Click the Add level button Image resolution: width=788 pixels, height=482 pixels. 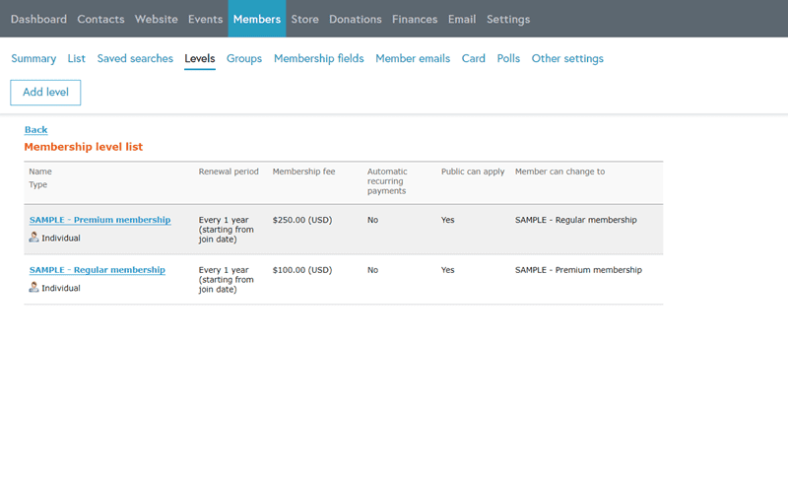(x=45, y=93)
